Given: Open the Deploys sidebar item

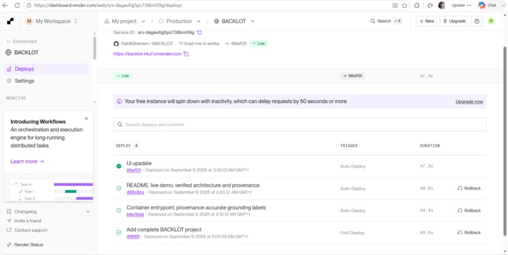Looking at the screenshot, I should pyautogui.click(x=45, y=69).
